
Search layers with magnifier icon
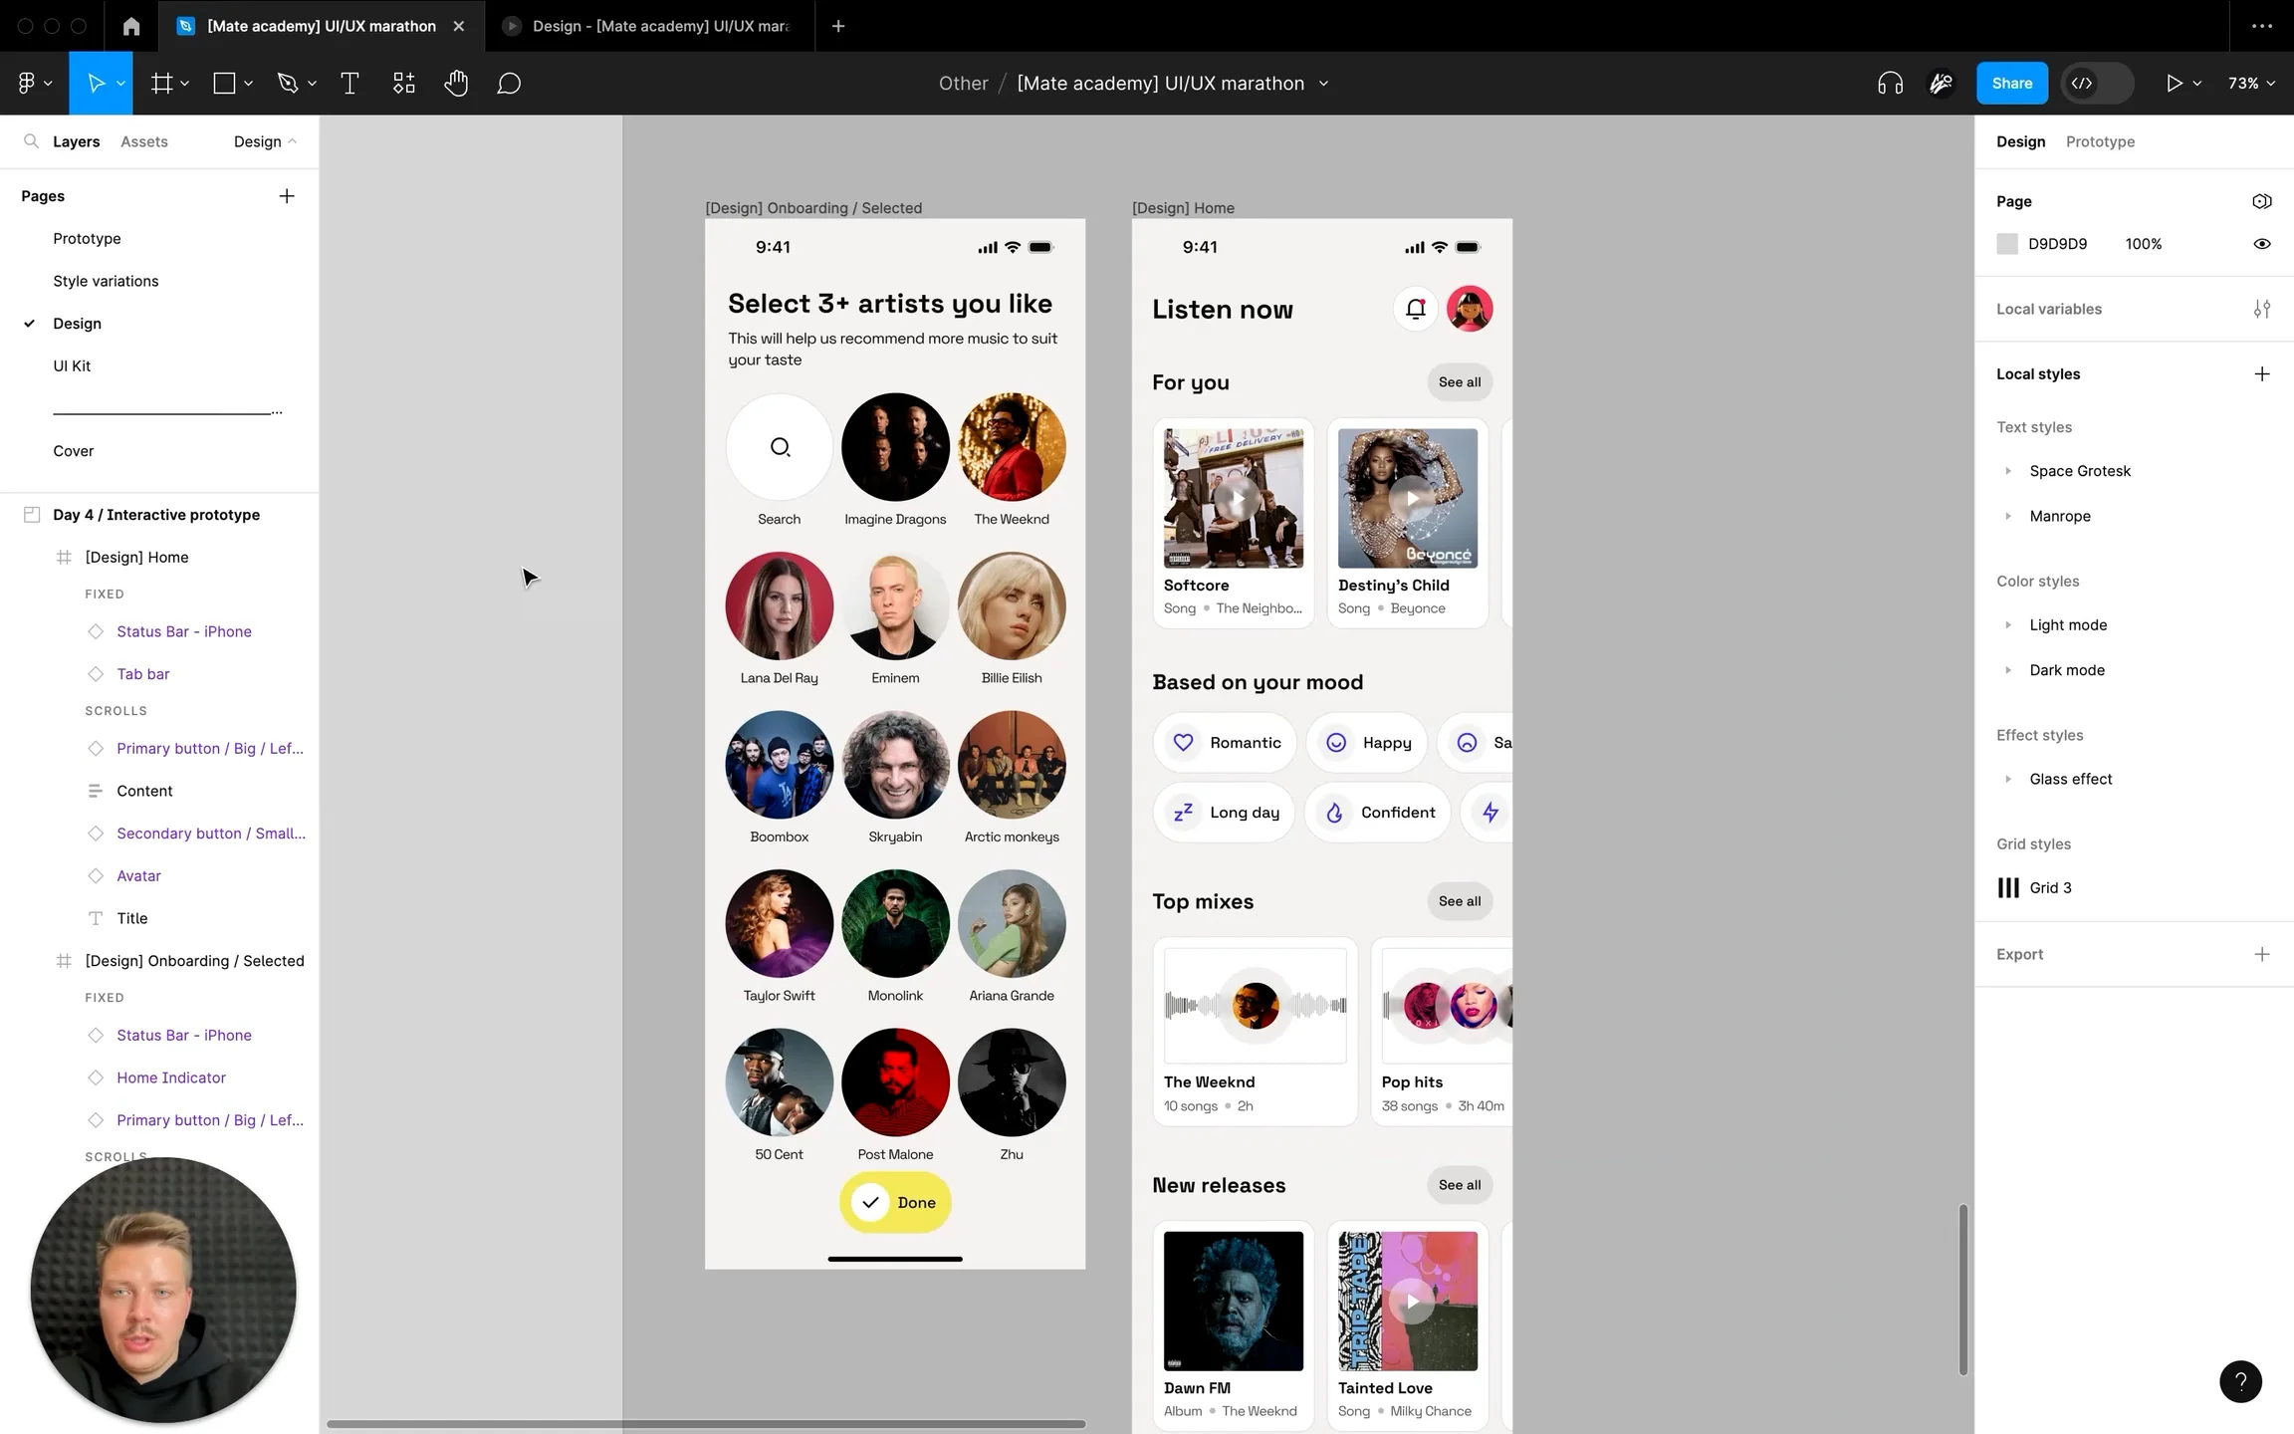(31, 141)
